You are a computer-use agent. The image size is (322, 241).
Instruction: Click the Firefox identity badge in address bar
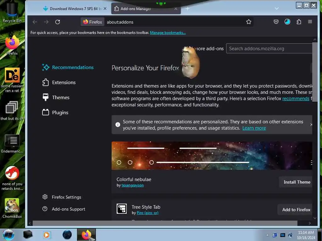[x=92, y=22]
